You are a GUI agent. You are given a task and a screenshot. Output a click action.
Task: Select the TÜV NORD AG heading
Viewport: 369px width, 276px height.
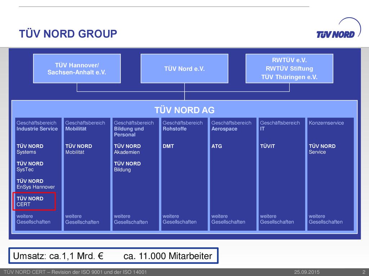coord(184,110)
